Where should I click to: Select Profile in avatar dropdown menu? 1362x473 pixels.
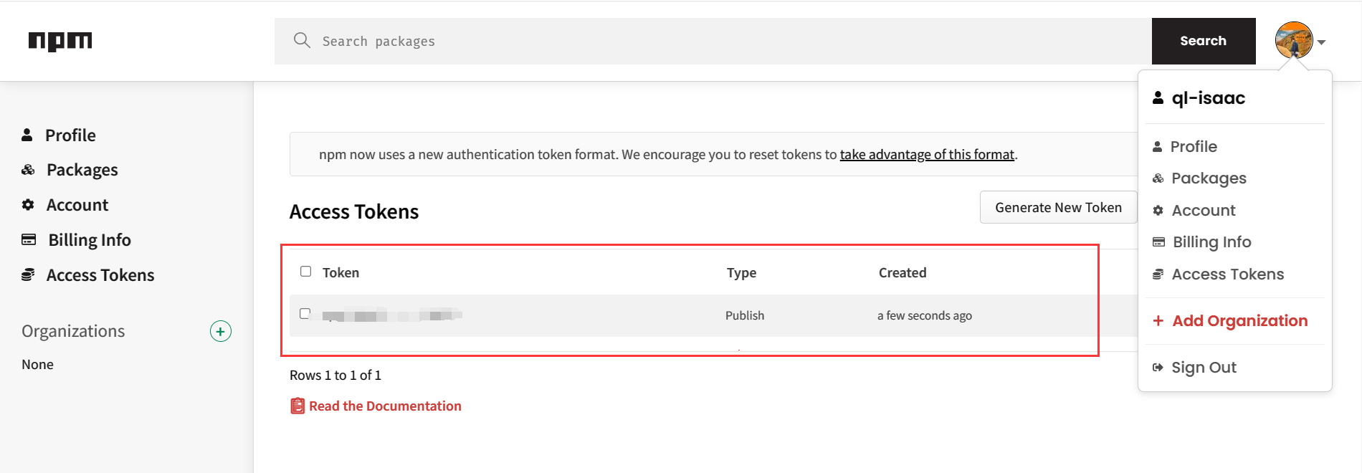1194,146
